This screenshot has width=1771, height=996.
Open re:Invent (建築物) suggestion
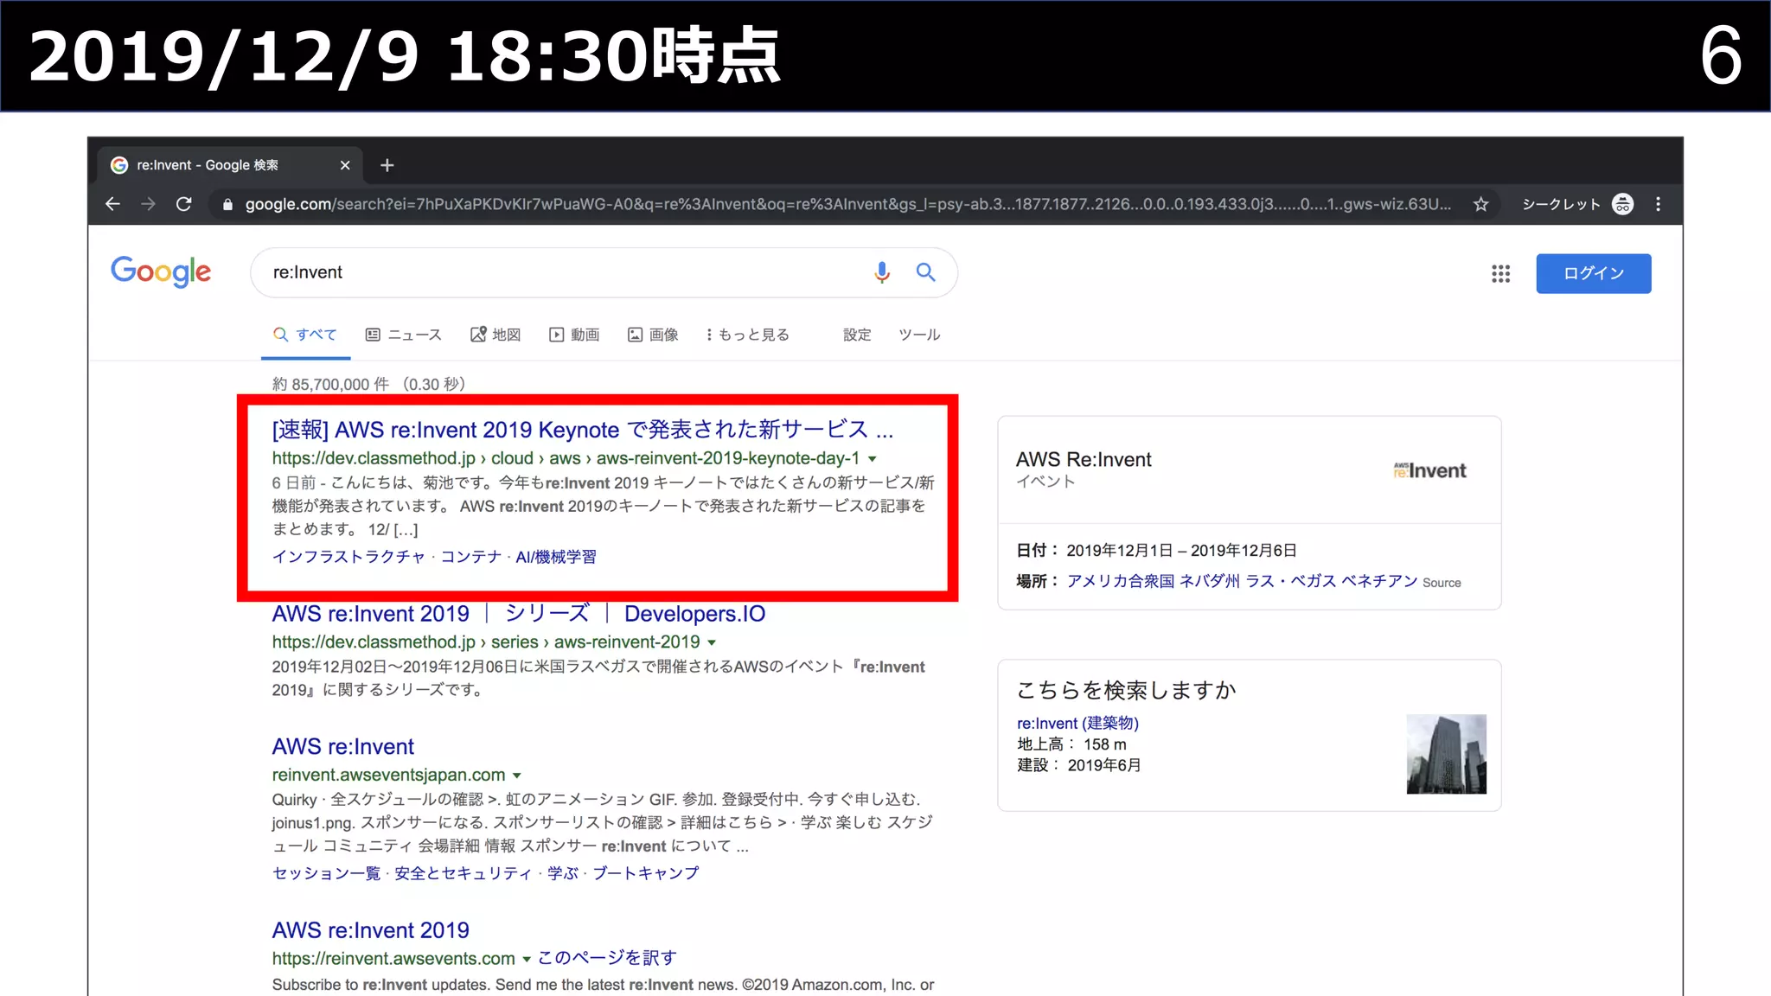(1077, 723)
